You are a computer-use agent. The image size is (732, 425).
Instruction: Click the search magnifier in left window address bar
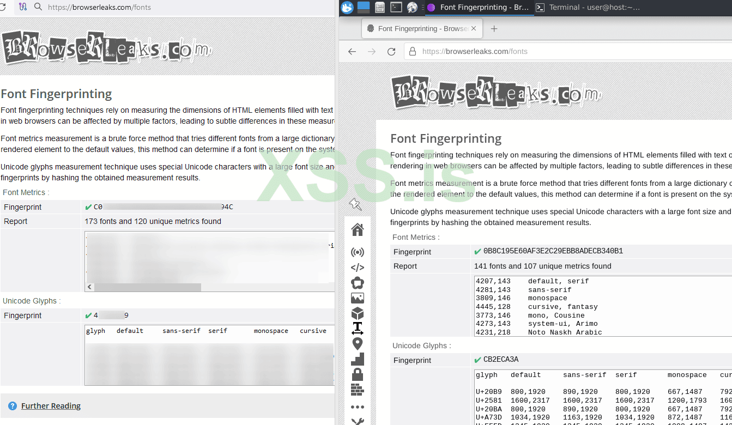point(38,7)
